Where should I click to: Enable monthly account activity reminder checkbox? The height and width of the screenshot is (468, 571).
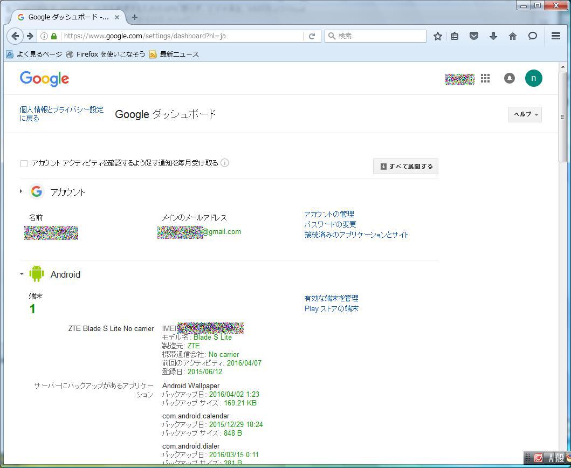(24, 163)
